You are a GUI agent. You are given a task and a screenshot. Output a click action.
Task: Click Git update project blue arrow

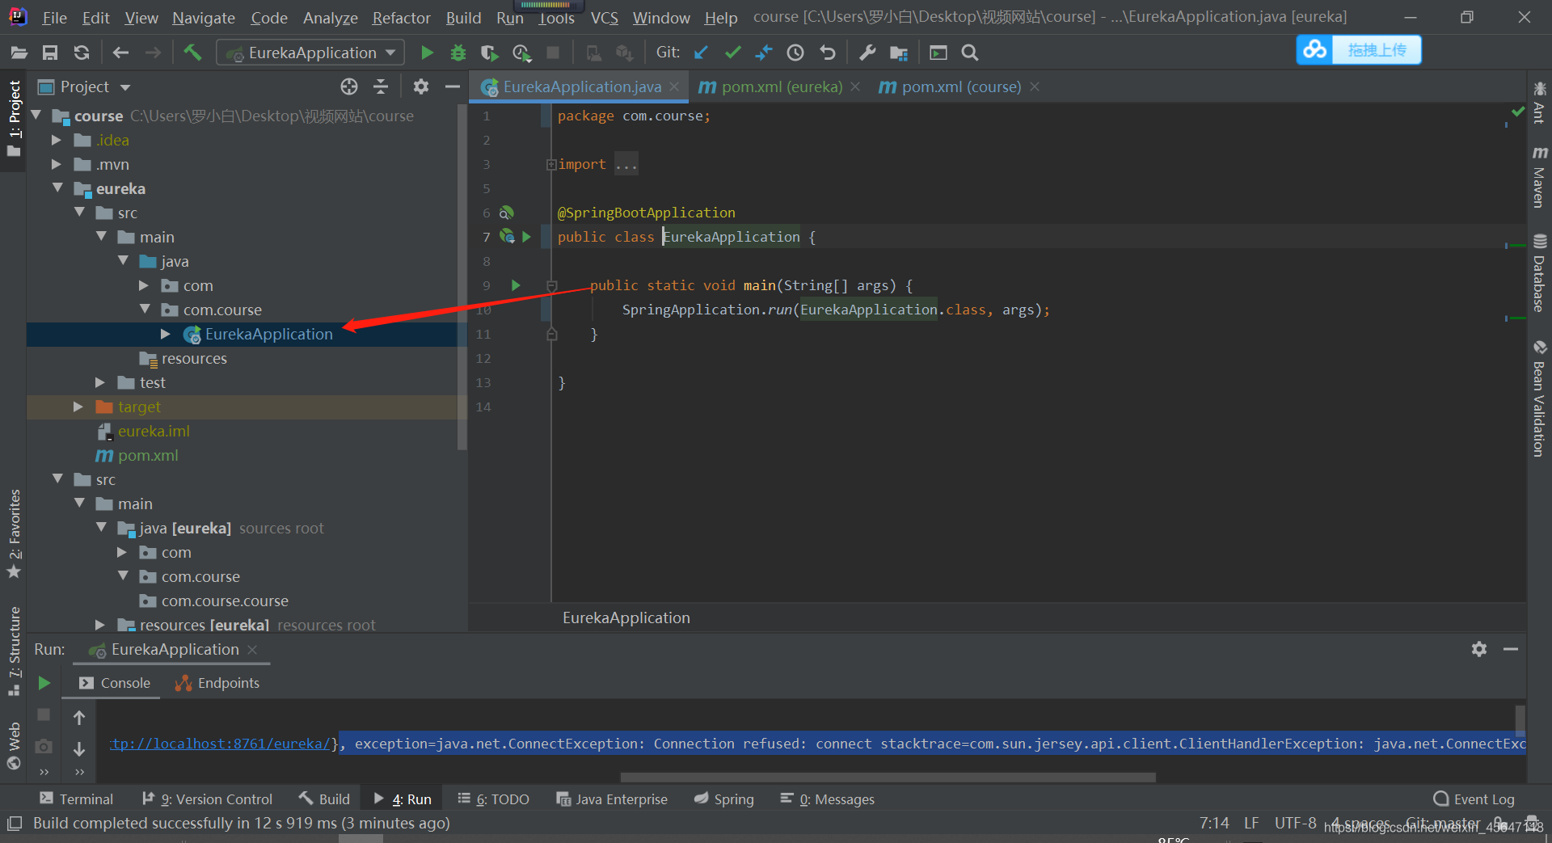702,53
